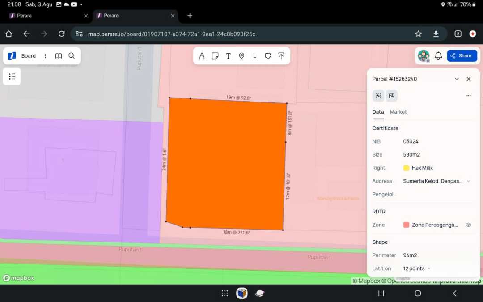Switch to the Market tab
The width and height of the screenshot is (483, 302).
398,112
